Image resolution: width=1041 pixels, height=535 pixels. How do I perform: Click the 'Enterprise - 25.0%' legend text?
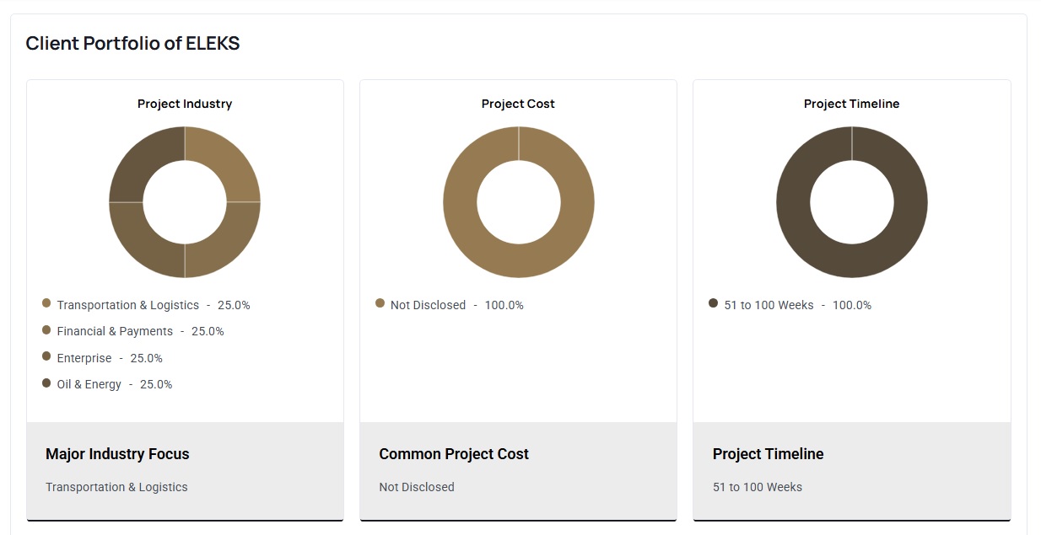[110, 358]
